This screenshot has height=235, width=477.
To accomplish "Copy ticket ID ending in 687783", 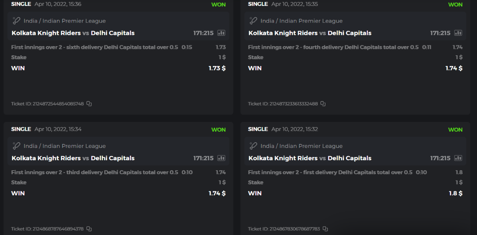I will click(325, 229).
